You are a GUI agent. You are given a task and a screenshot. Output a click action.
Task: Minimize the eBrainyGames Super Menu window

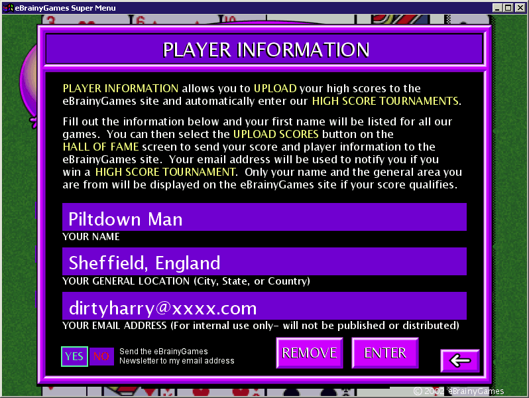pyautogui.click(x=497, y=8)
